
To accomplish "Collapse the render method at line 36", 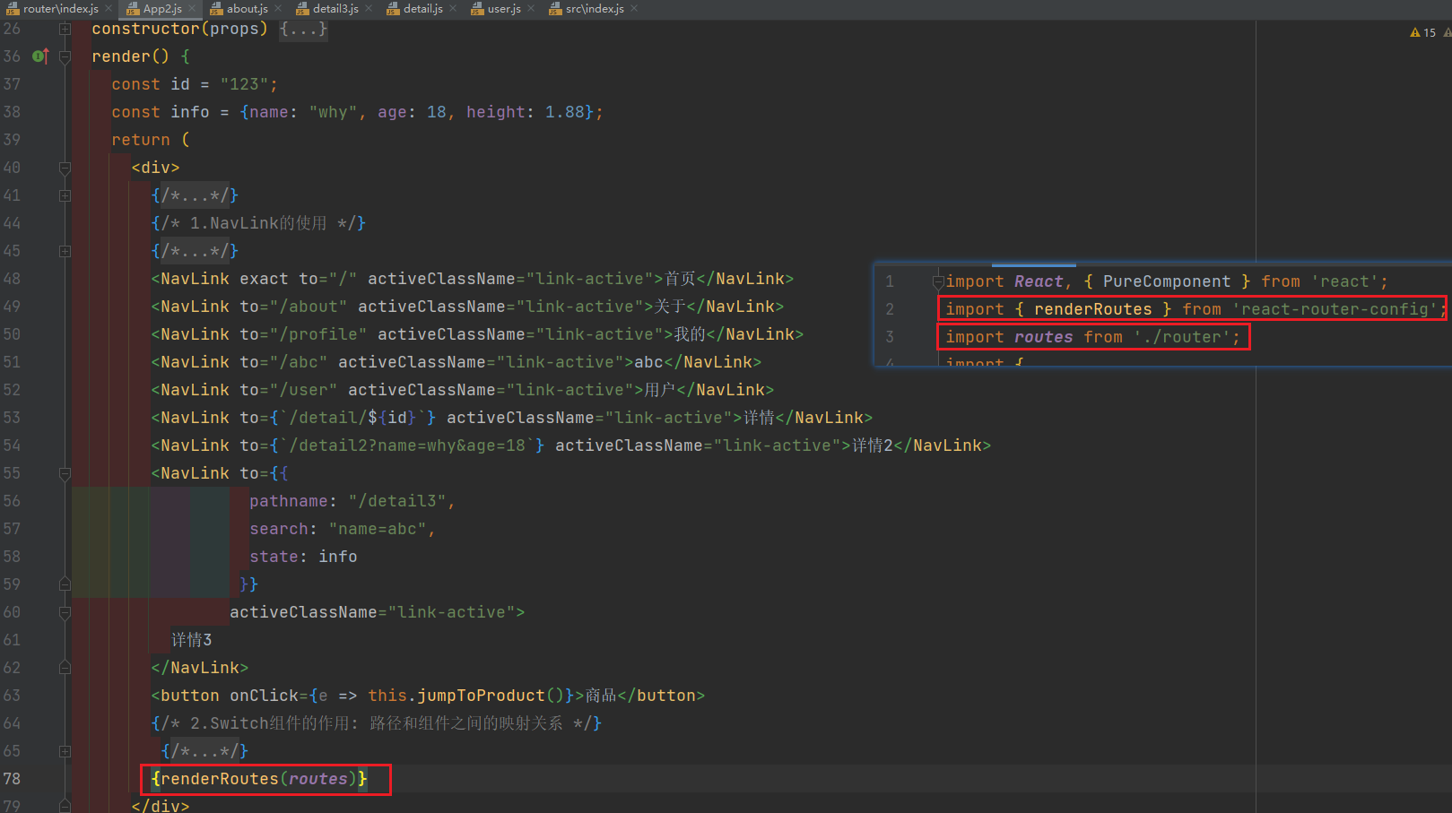I will [x=65, y=56].
